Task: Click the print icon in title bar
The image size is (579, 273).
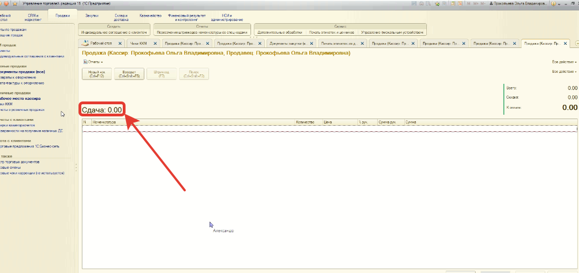Action: point(422,3)
